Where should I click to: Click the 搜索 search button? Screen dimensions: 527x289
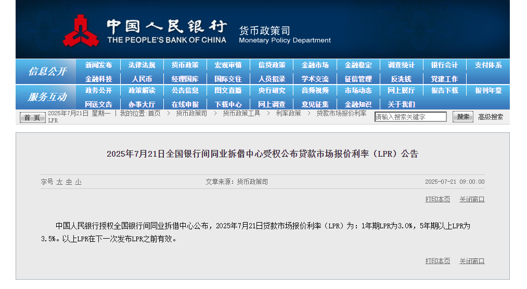(x=463, y=117)
